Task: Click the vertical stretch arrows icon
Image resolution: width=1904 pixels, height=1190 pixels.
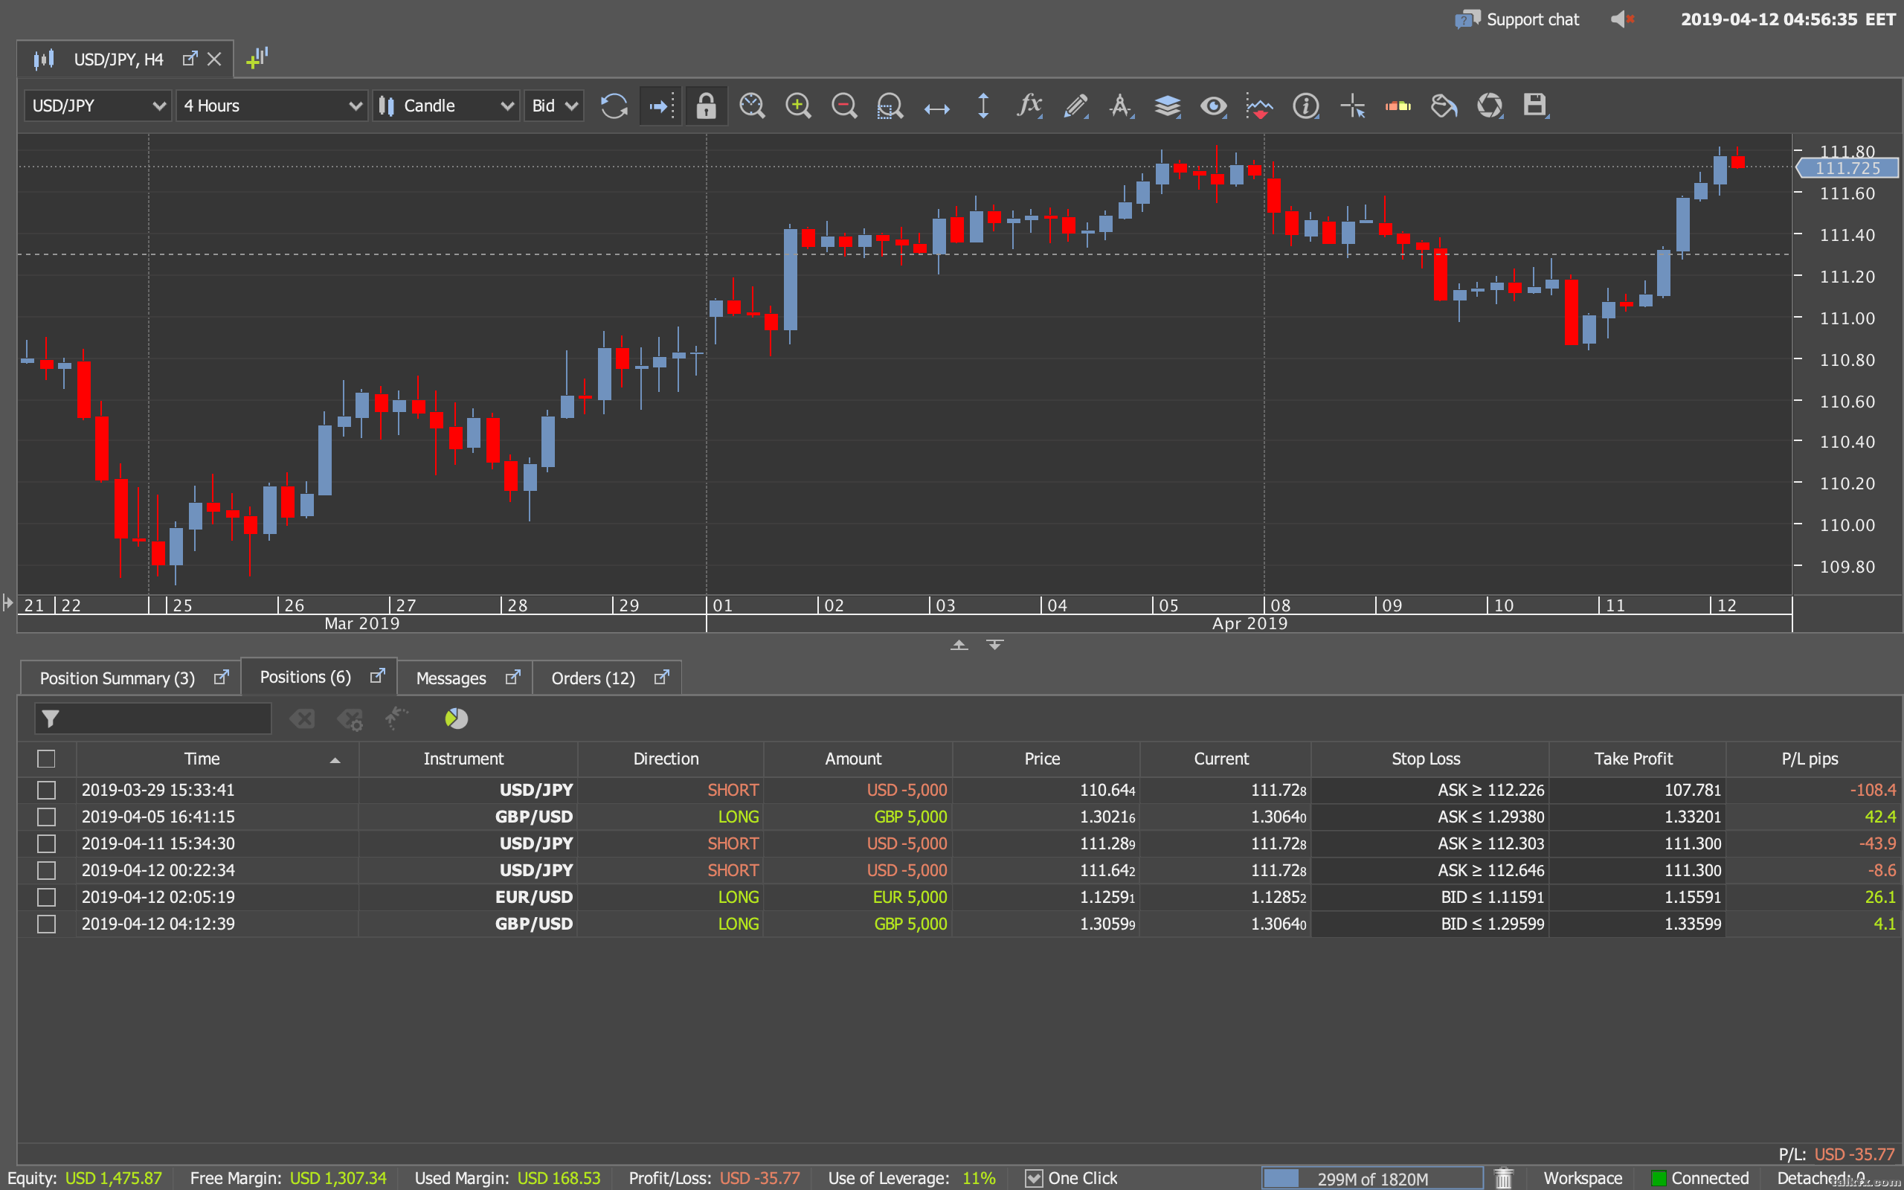Action: pyautogui.click(x=982, y=106)
